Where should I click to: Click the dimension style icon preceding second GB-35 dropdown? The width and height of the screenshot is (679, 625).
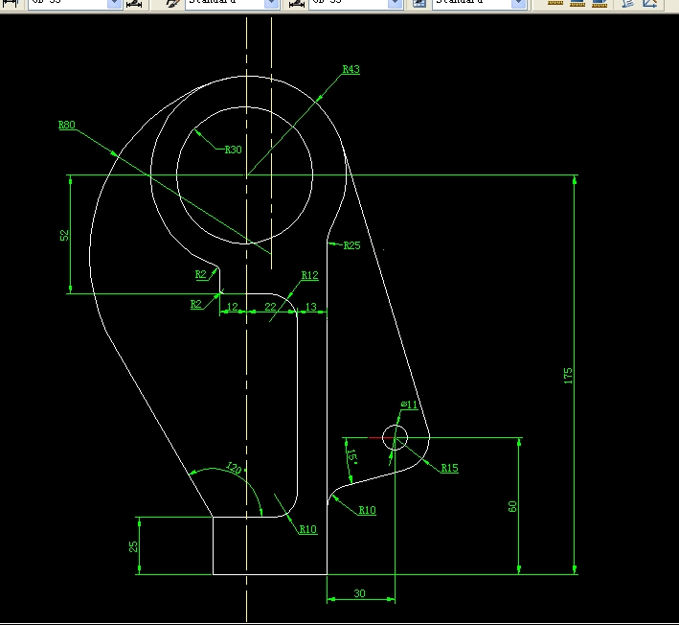[296, 4]
